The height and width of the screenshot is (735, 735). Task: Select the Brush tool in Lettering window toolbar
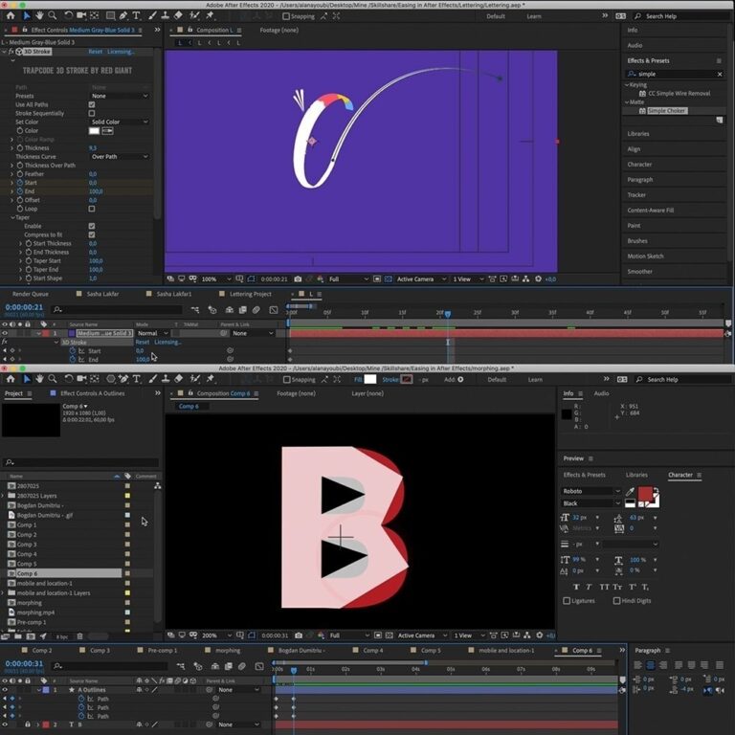click(x=152, y=15)
